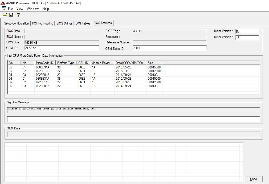Switch to the BIOS Strings tab
Screen dimensions: 269x184
pyautogui.click(x=64, y=23)
